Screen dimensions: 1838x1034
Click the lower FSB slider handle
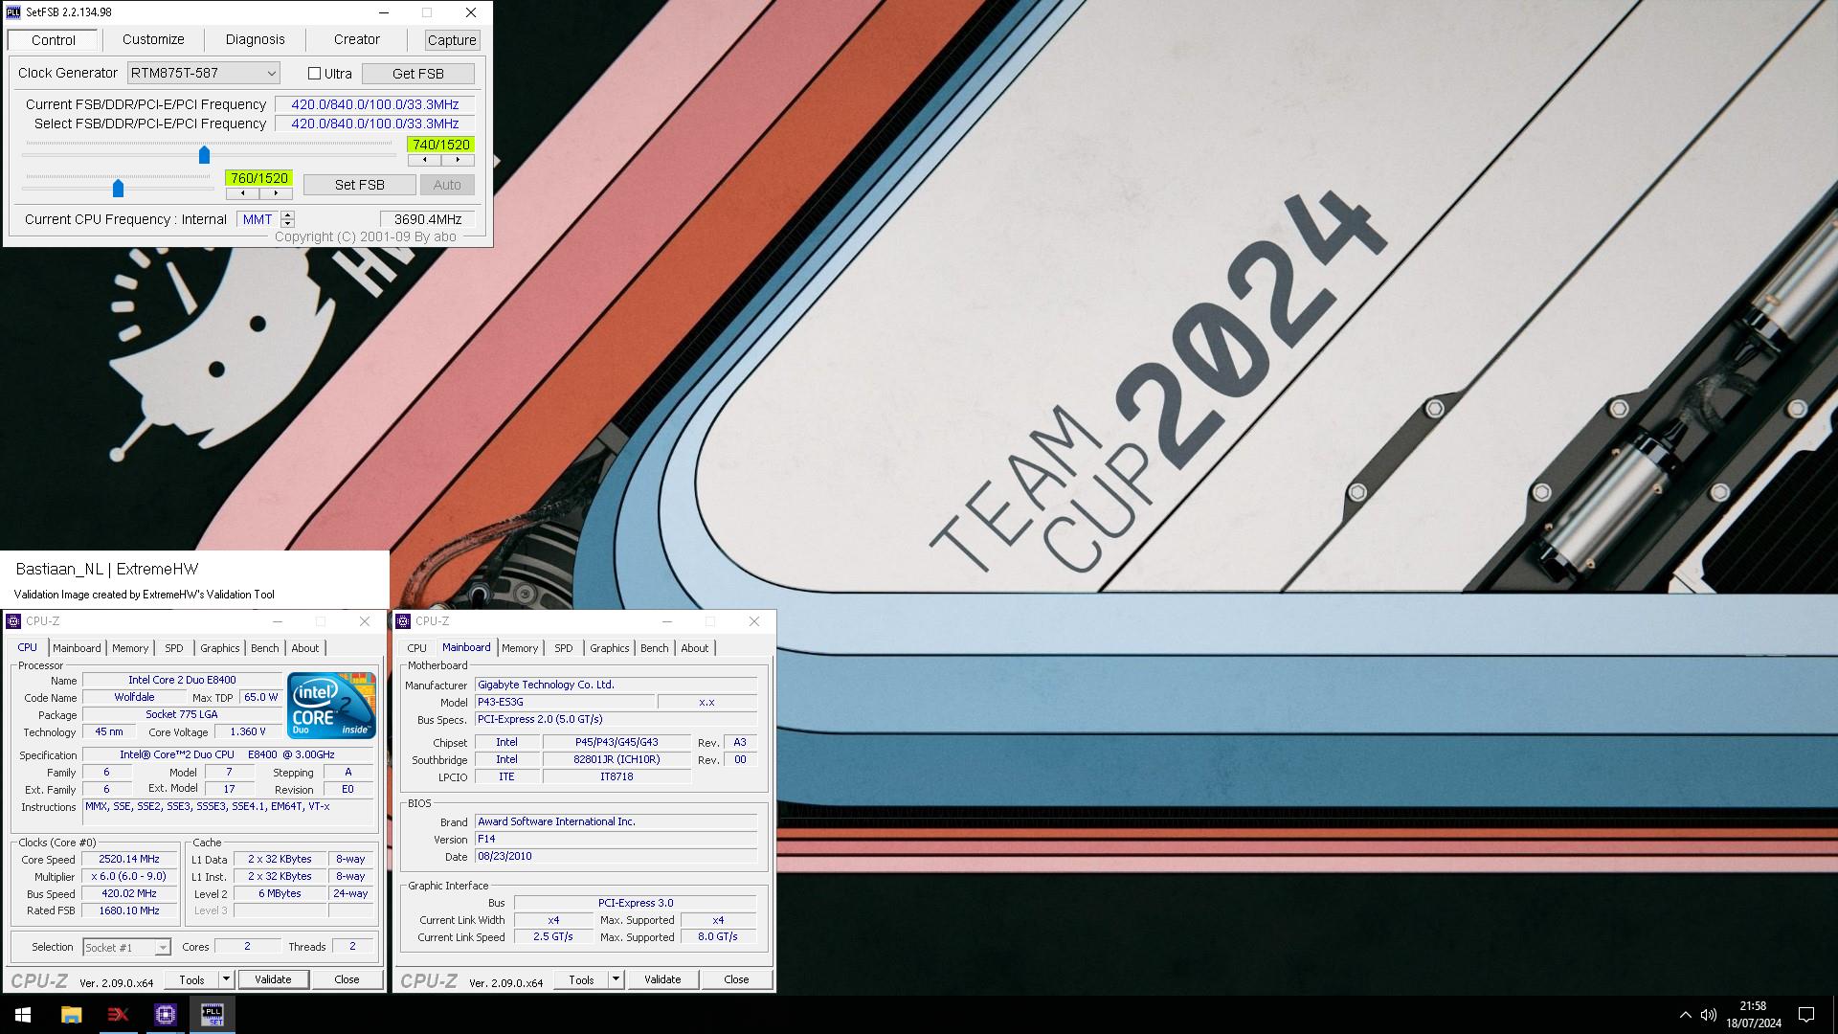(118, 188)
